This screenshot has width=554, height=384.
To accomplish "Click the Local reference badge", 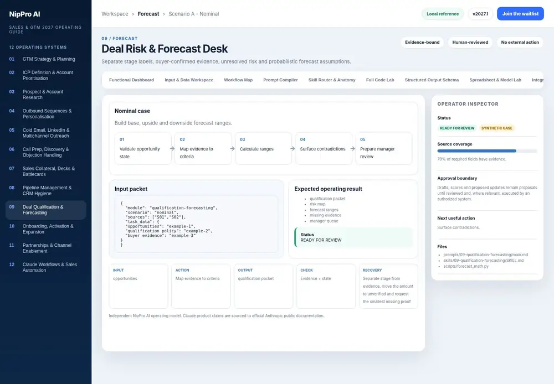I will [x=442, y=14].
